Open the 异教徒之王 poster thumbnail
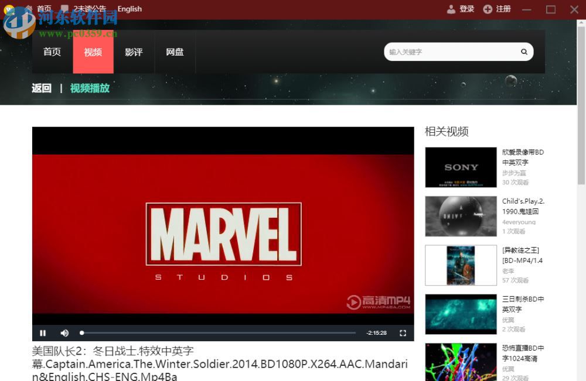The image size is (586, 381). (x=461, y=265)
